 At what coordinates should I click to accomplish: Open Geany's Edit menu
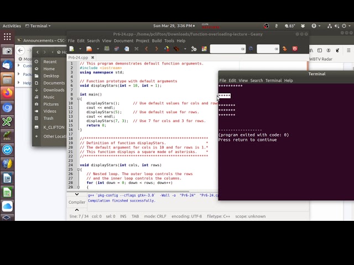[81, 41]
